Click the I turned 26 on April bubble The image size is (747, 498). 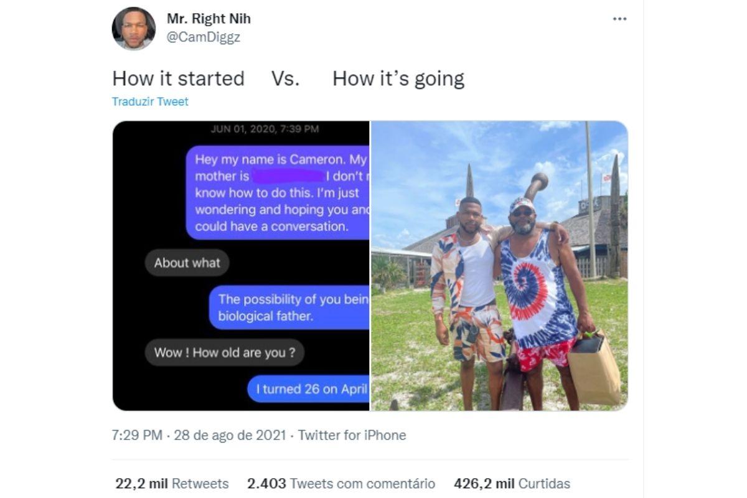(309, 389)
